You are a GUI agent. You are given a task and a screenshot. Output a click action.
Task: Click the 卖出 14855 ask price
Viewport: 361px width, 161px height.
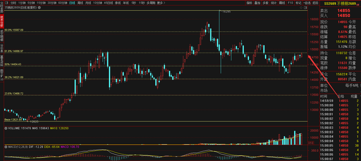[344, 10]
